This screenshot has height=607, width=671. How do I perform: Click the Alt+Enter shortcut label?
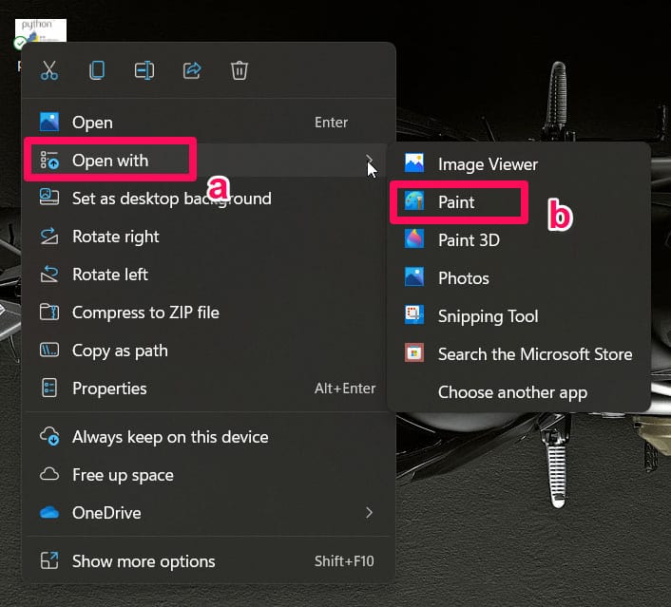click(x=345, y=389)
